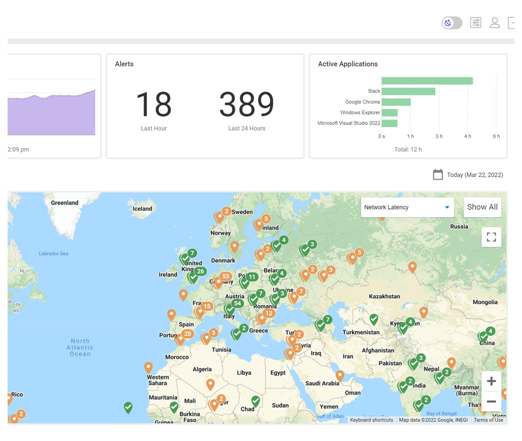Viewport: 522px width, 441px height.
Task: Open the dashboard settings sliders icon
Action: click(x=475, y=23)
